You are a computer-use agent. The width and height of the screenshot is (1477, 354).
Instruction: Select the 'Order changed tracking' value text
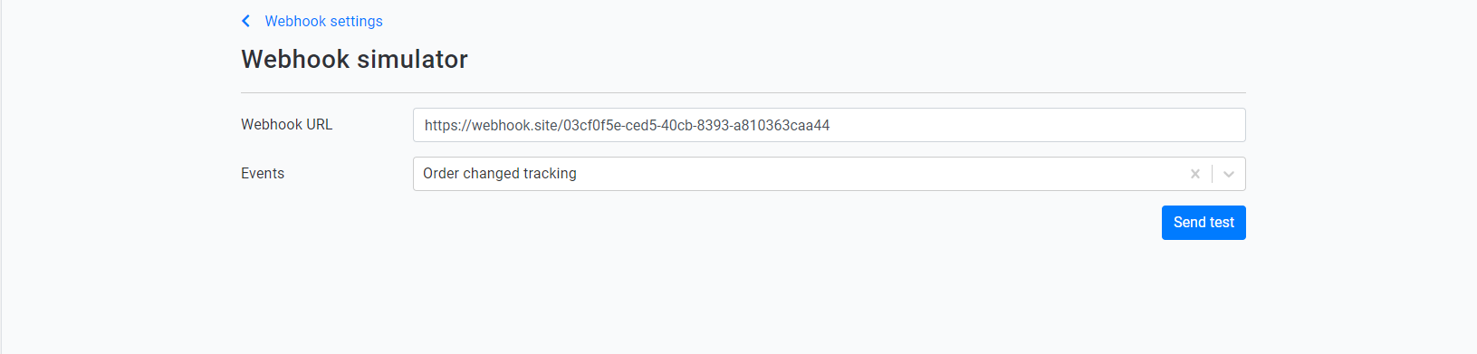pos(499,173)
